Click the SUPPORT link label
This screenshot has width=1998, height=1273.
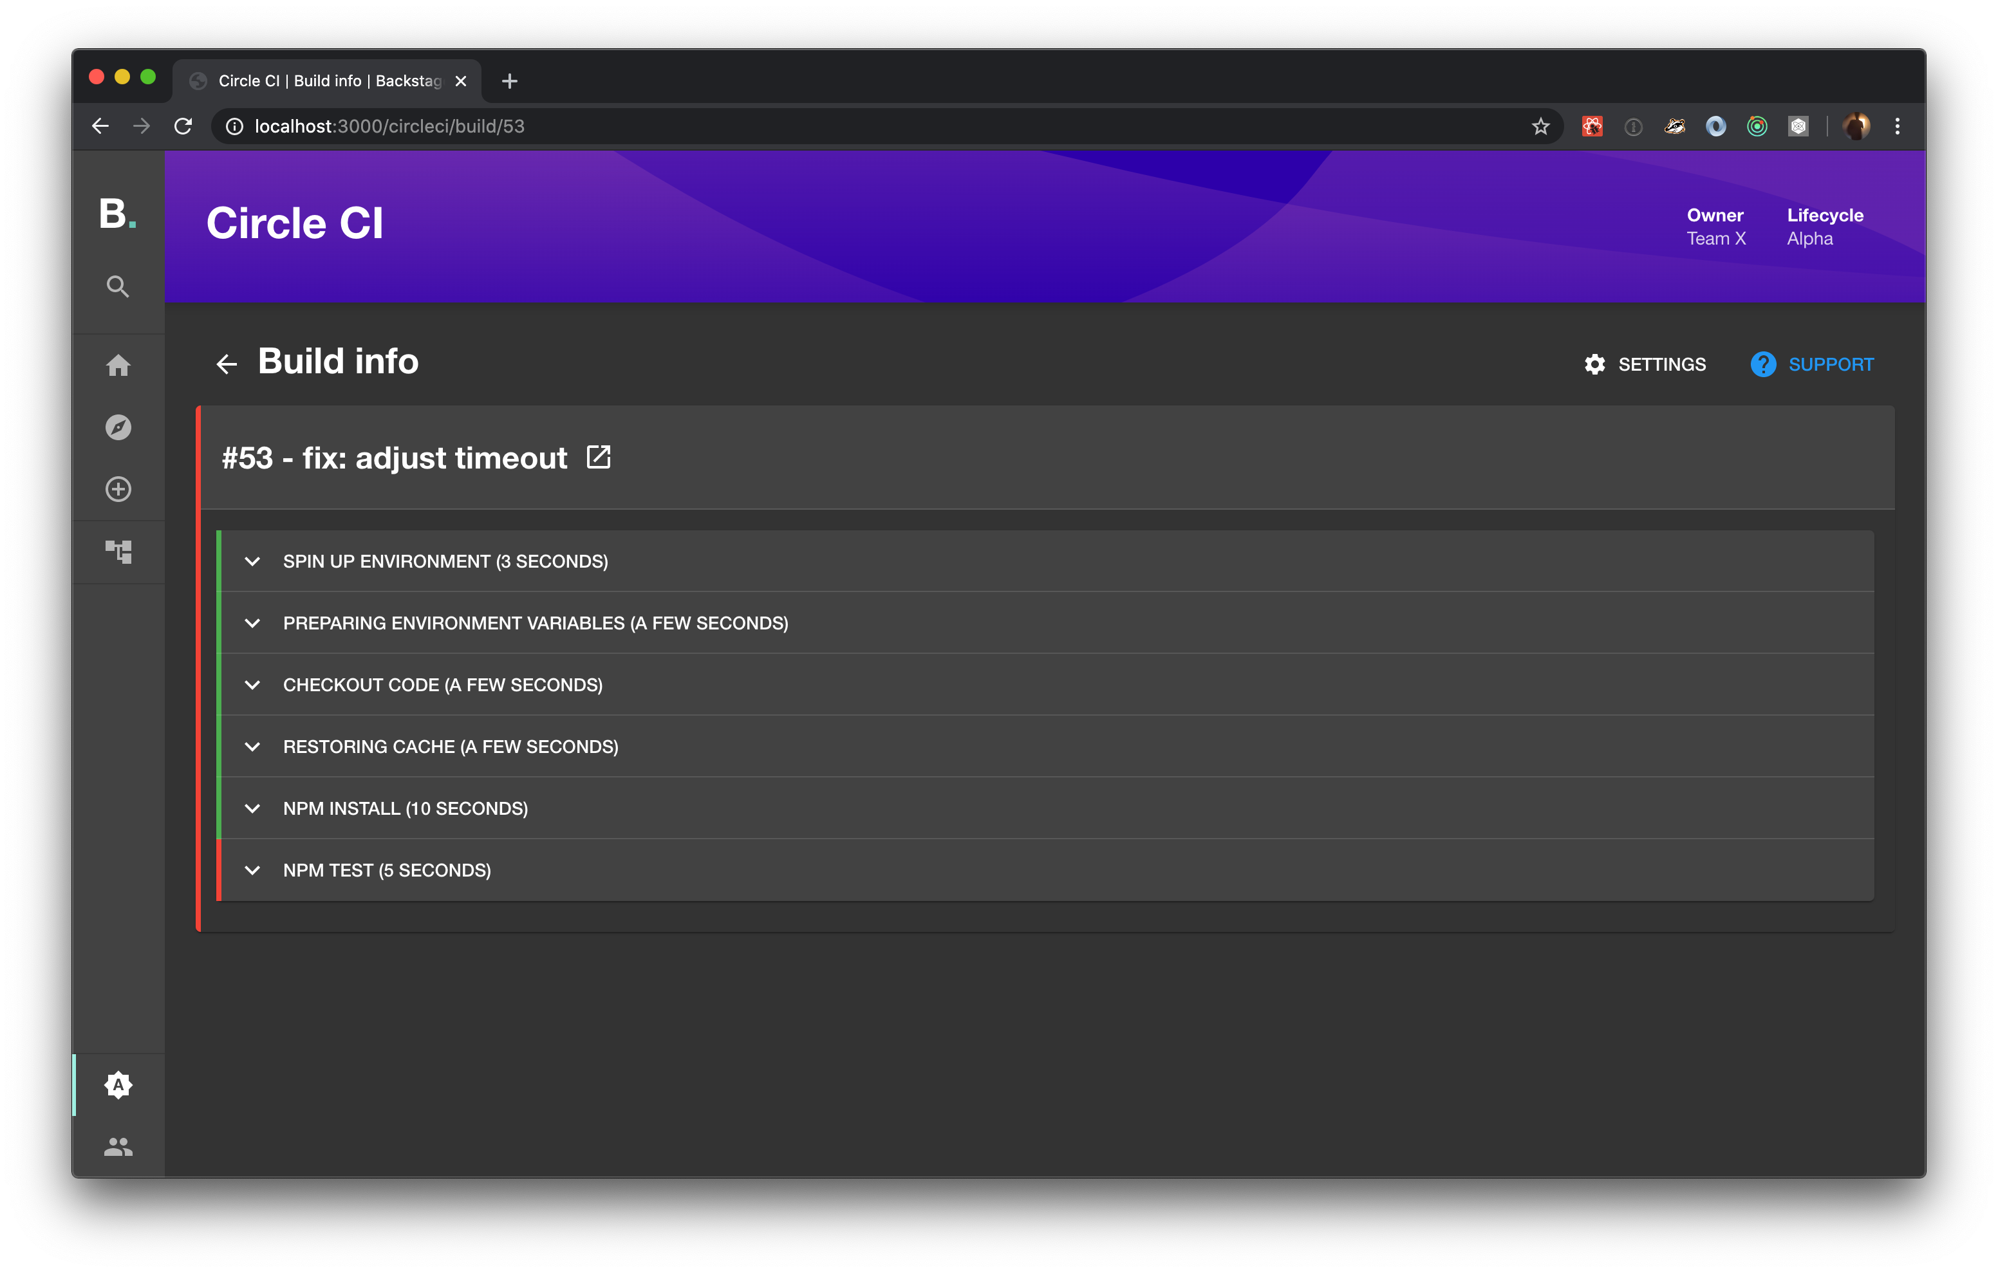click(1831, 364)
